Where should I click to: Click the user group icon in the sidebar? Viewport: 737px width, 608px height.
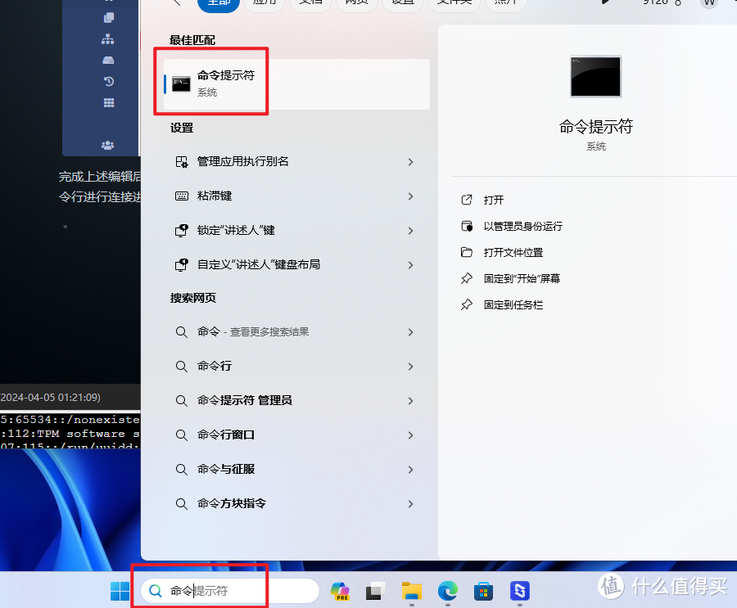click(108, 145)
